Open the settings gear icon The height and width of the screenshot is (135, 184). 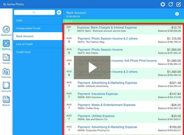pos(163,4)
